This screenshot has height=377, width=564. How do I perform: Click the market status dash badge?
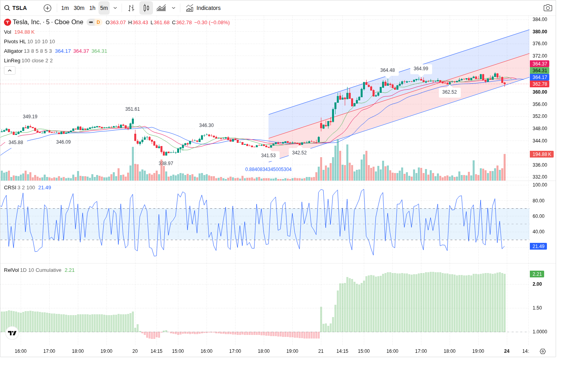tap(91, 22)
